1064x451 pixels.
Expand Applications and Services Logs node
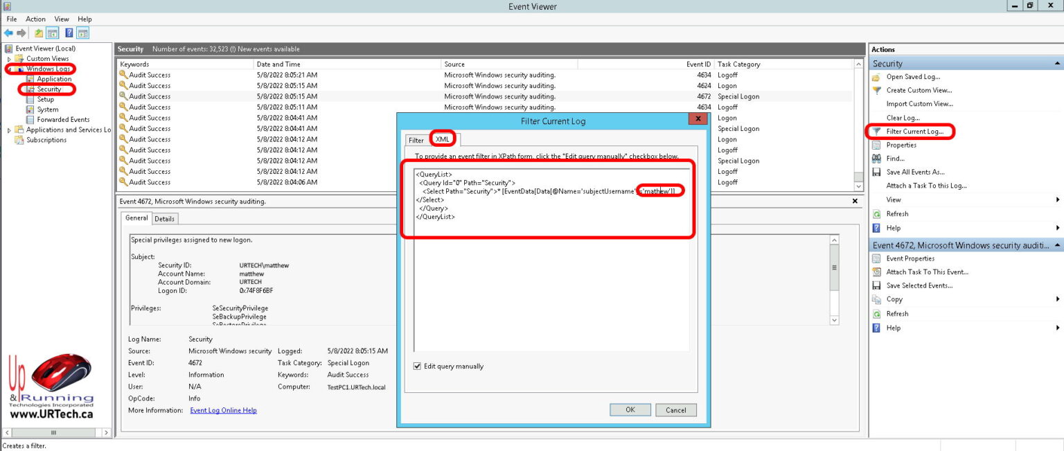(9, 130)
